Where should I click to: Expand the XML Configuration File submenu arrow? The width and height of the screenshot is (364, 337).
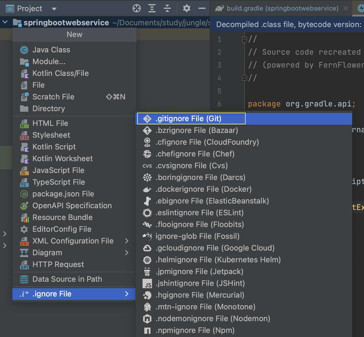[127, 241]
